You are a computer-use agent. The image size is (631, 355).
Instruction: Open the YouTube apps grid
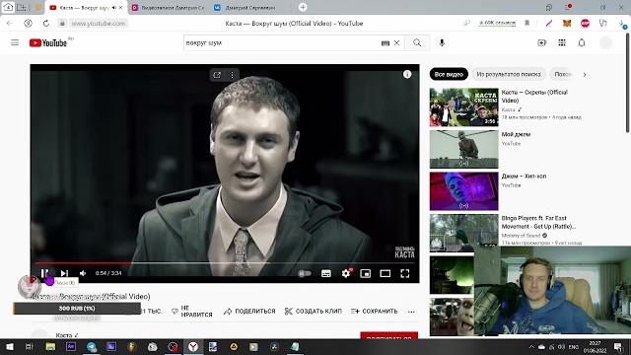(562, 42)
